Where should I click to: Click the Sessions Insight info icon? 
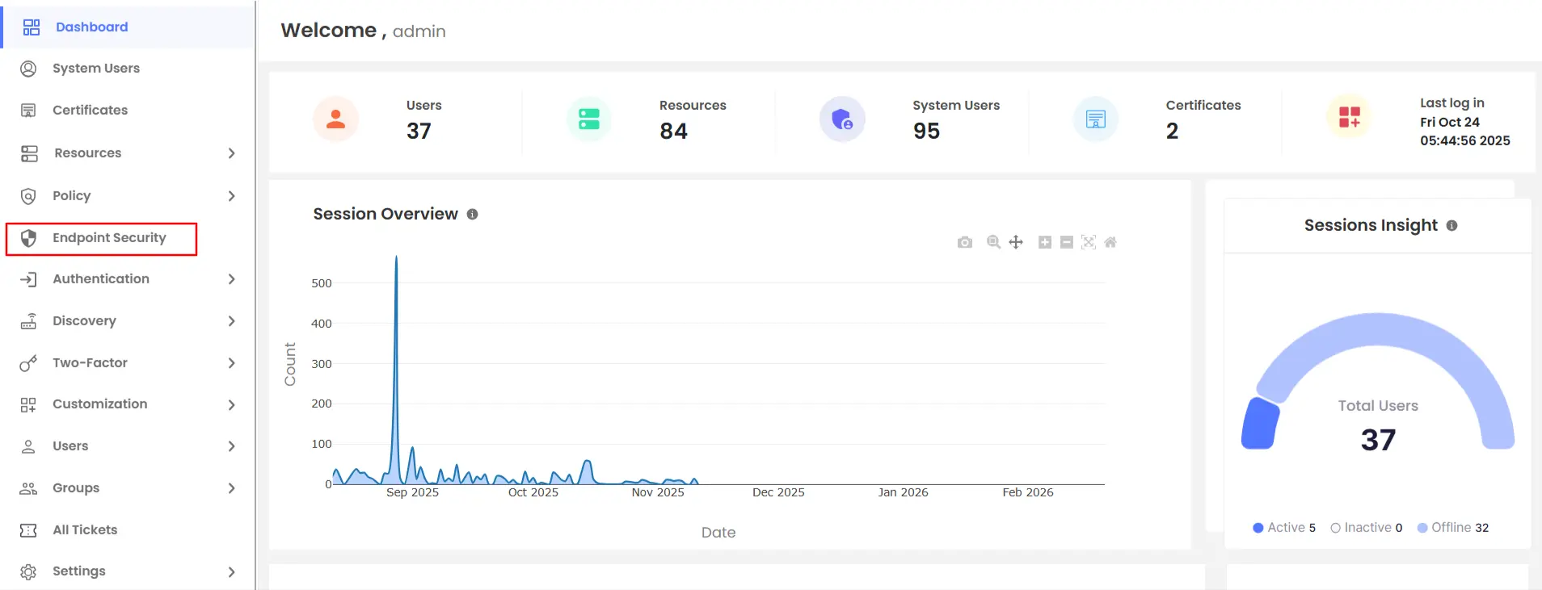click(1451, 226)
